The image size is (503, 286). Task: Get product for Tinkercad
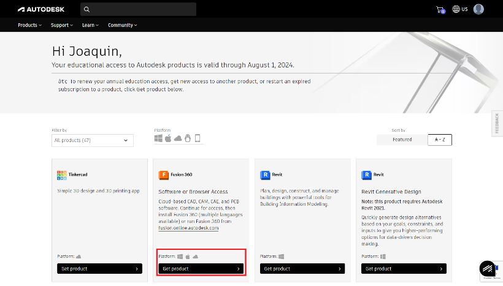pos(99,269)
